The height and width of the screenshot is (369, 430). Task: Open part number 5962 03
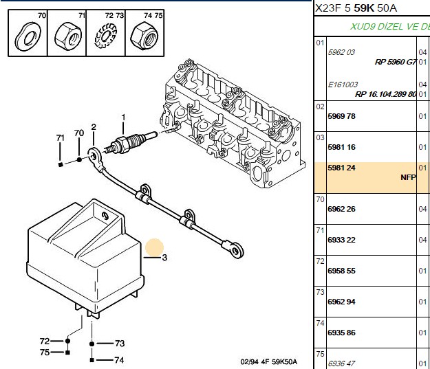(341, 52)
